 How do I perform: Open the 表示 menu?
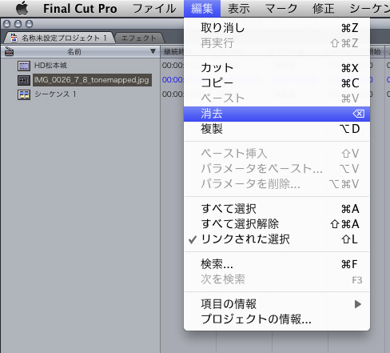239,9
